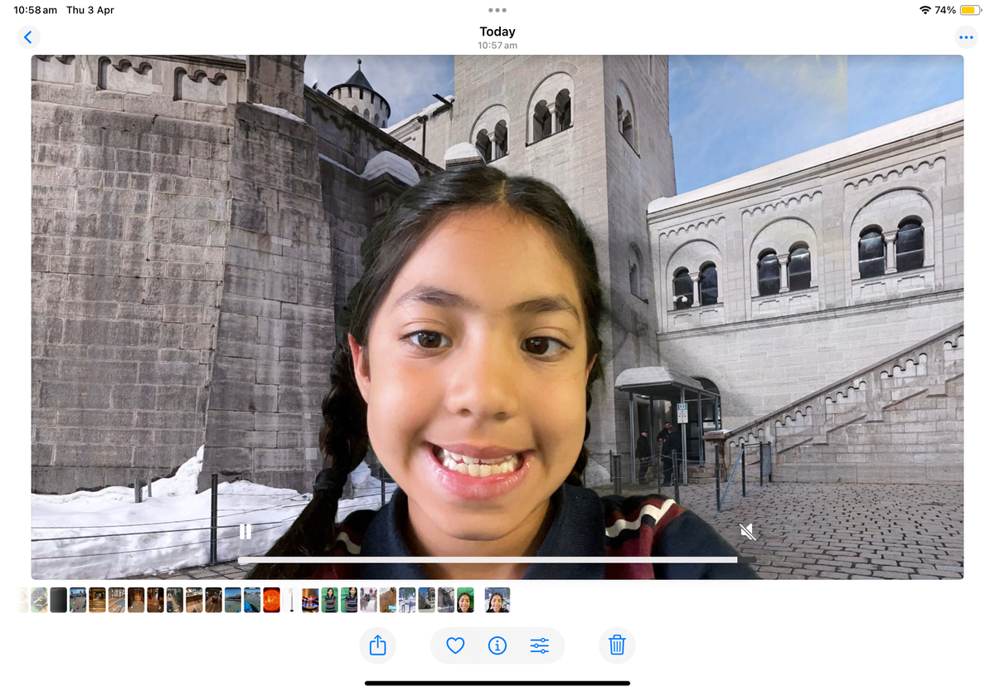Delete the video using trash icon
The width and height of the screenshot is (995, 692).
tap(617, 645)
